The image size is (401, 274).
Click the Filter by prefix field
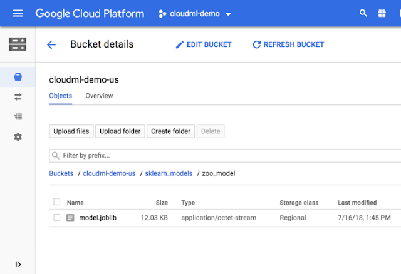224,155
